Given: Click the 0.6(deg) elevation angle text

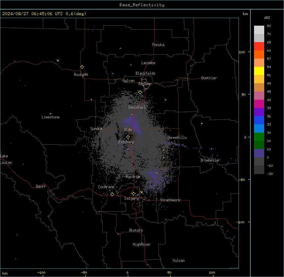Looking at the screenshot, I should [76, 14].
